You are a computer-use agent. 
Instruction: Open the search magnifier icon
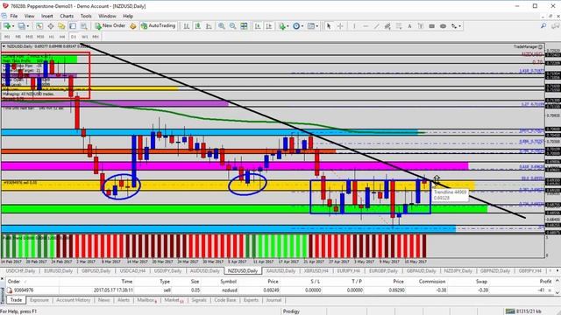click(543, 25)
